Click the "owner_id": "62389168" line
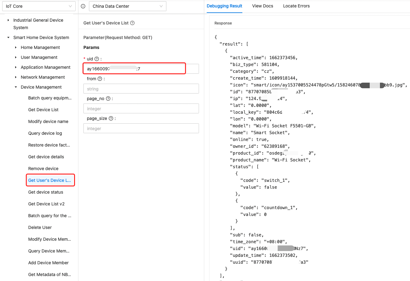 pos(260,146)
